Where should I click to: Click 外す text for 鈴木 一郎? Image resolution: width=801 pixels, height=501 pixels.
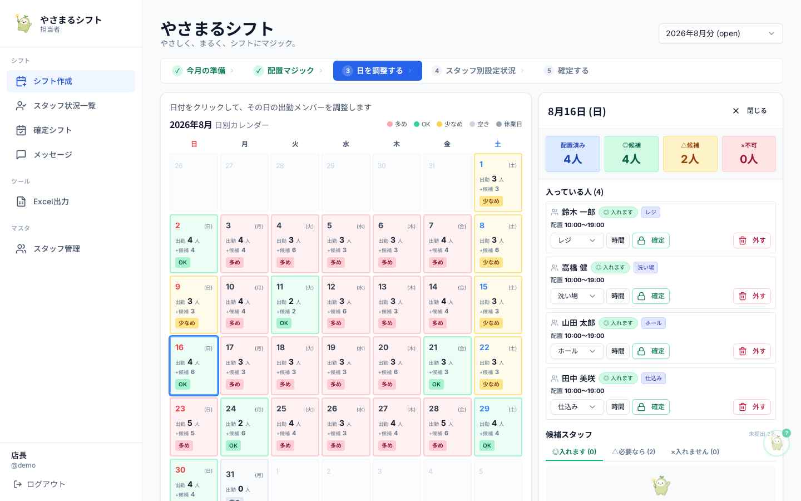[759, 240]
